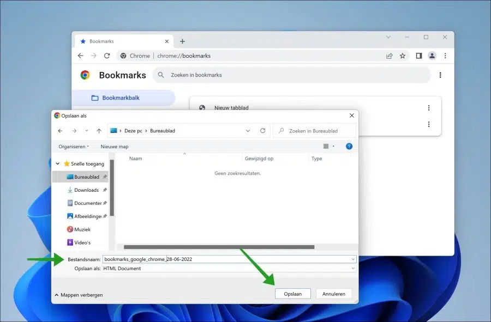The width and height of the screenshot is (491, 322).
Task: Open new tab with plus button
Action: pos(182,41)
